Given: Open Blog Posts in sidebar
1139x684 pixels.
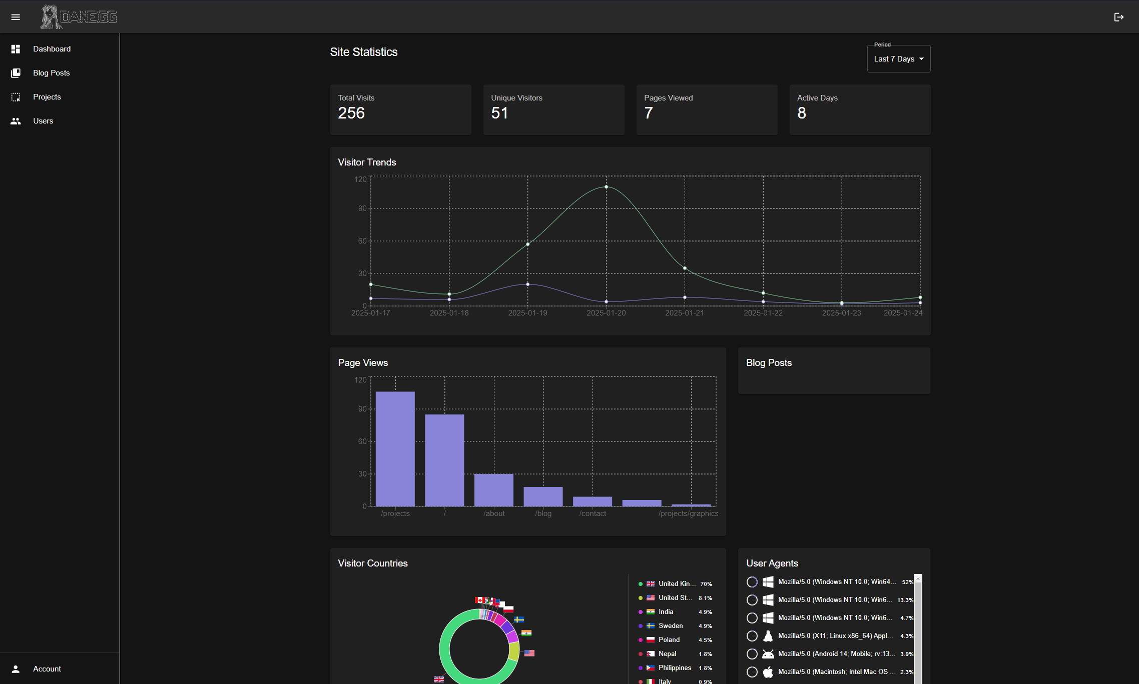Looking at the screenshot, I should pos(51,73).
